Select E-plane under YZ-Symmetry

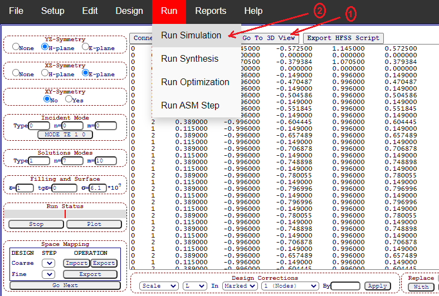coord(85,47)
